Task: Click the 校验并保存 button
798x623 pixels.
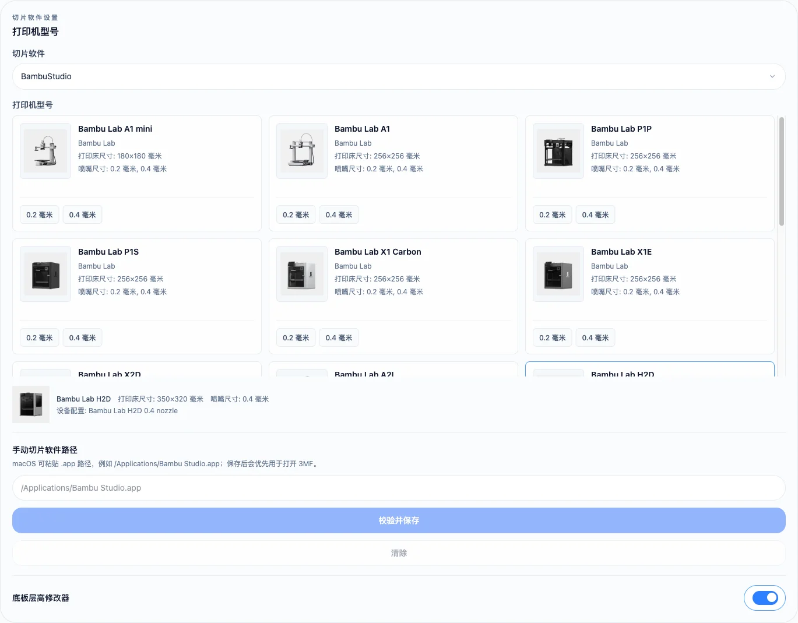Action: point(399,520)
